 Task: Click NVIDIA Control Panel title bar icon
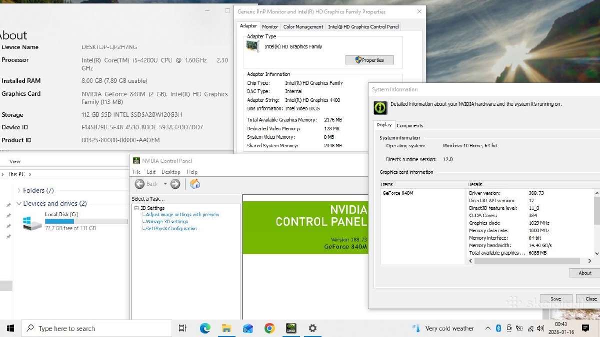[x=136, y=161]
